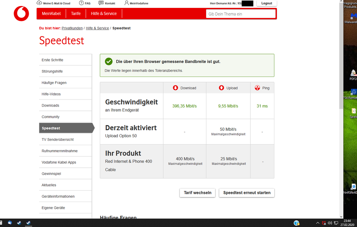This screenshot has width=357, height=227.
Task: Click the 31 ms ping value
Action: [x=262, y=106]
